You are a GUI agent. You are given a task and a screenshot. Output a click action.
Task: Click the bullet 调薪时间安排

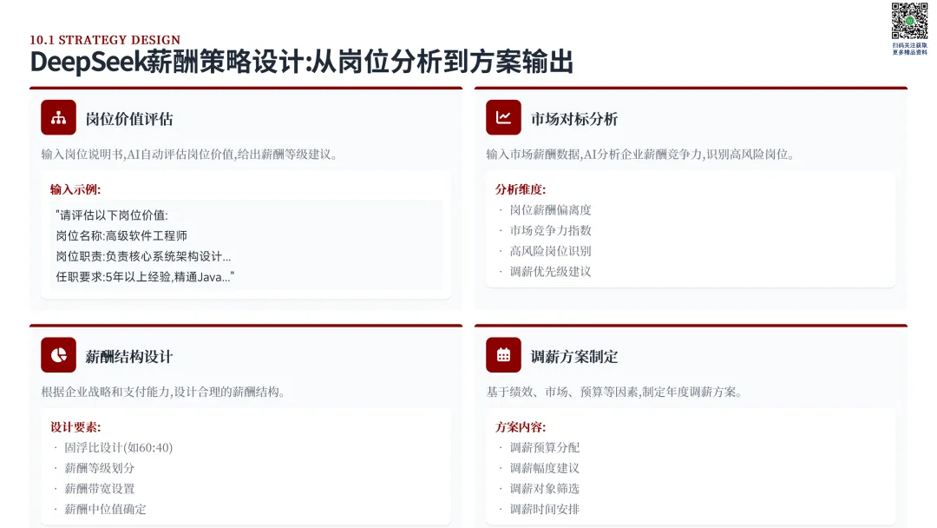coord(544,509)
